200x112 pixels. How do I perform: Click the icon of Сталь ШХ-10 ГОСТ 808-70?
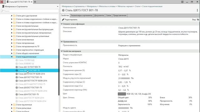(x=17, y=67)
